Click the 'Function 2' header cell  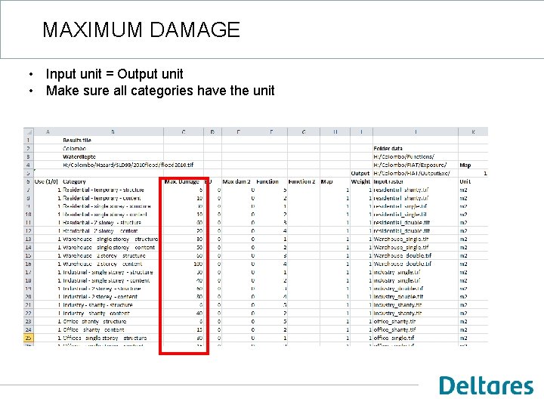coord(301,181)
